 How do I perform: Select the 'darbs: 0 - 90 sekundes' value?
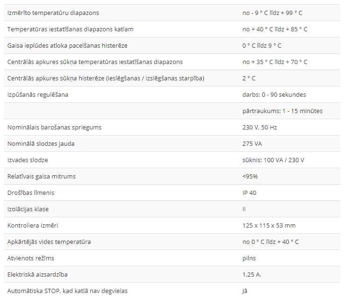coord(274,94)
